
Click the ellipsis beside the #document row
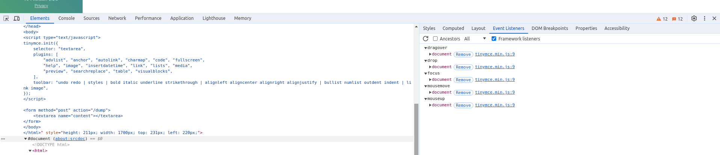3,139
